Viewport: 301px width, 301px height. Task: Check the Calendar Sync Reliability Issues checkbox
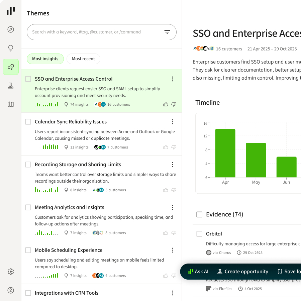(x=28, y=122)
